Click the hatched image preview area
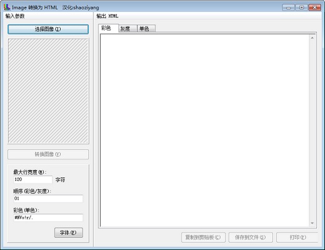325x250 pixels. pyautogui.click(x=48, y=91)
